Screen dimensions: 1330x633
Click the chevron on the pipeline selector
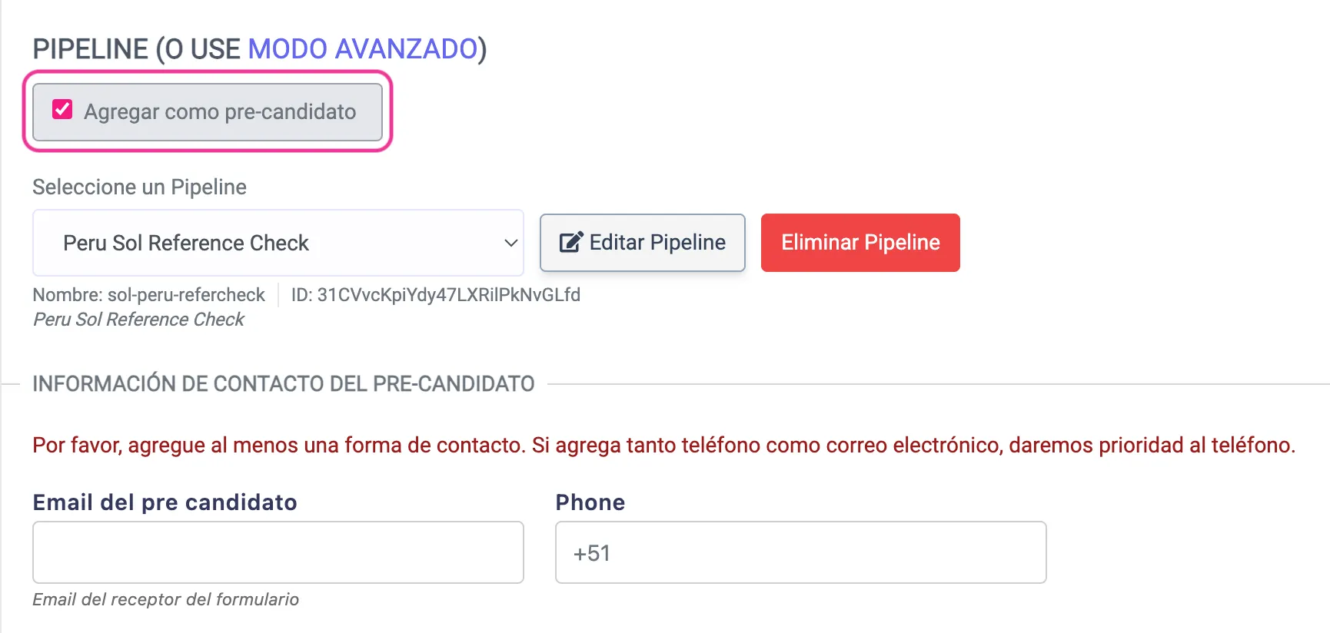(x=510, y=243)
